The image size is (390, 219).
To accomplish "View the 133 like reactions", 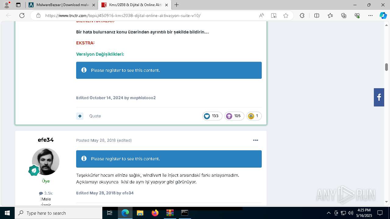I will click(x=212, y=116).
